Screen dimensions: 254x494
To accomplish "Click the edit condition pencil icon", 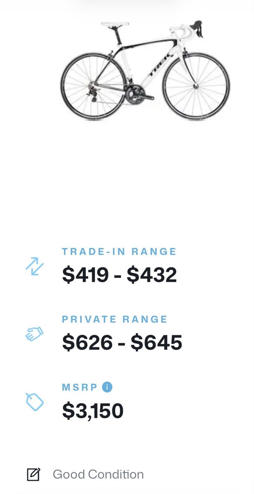I will click(33, 474).
